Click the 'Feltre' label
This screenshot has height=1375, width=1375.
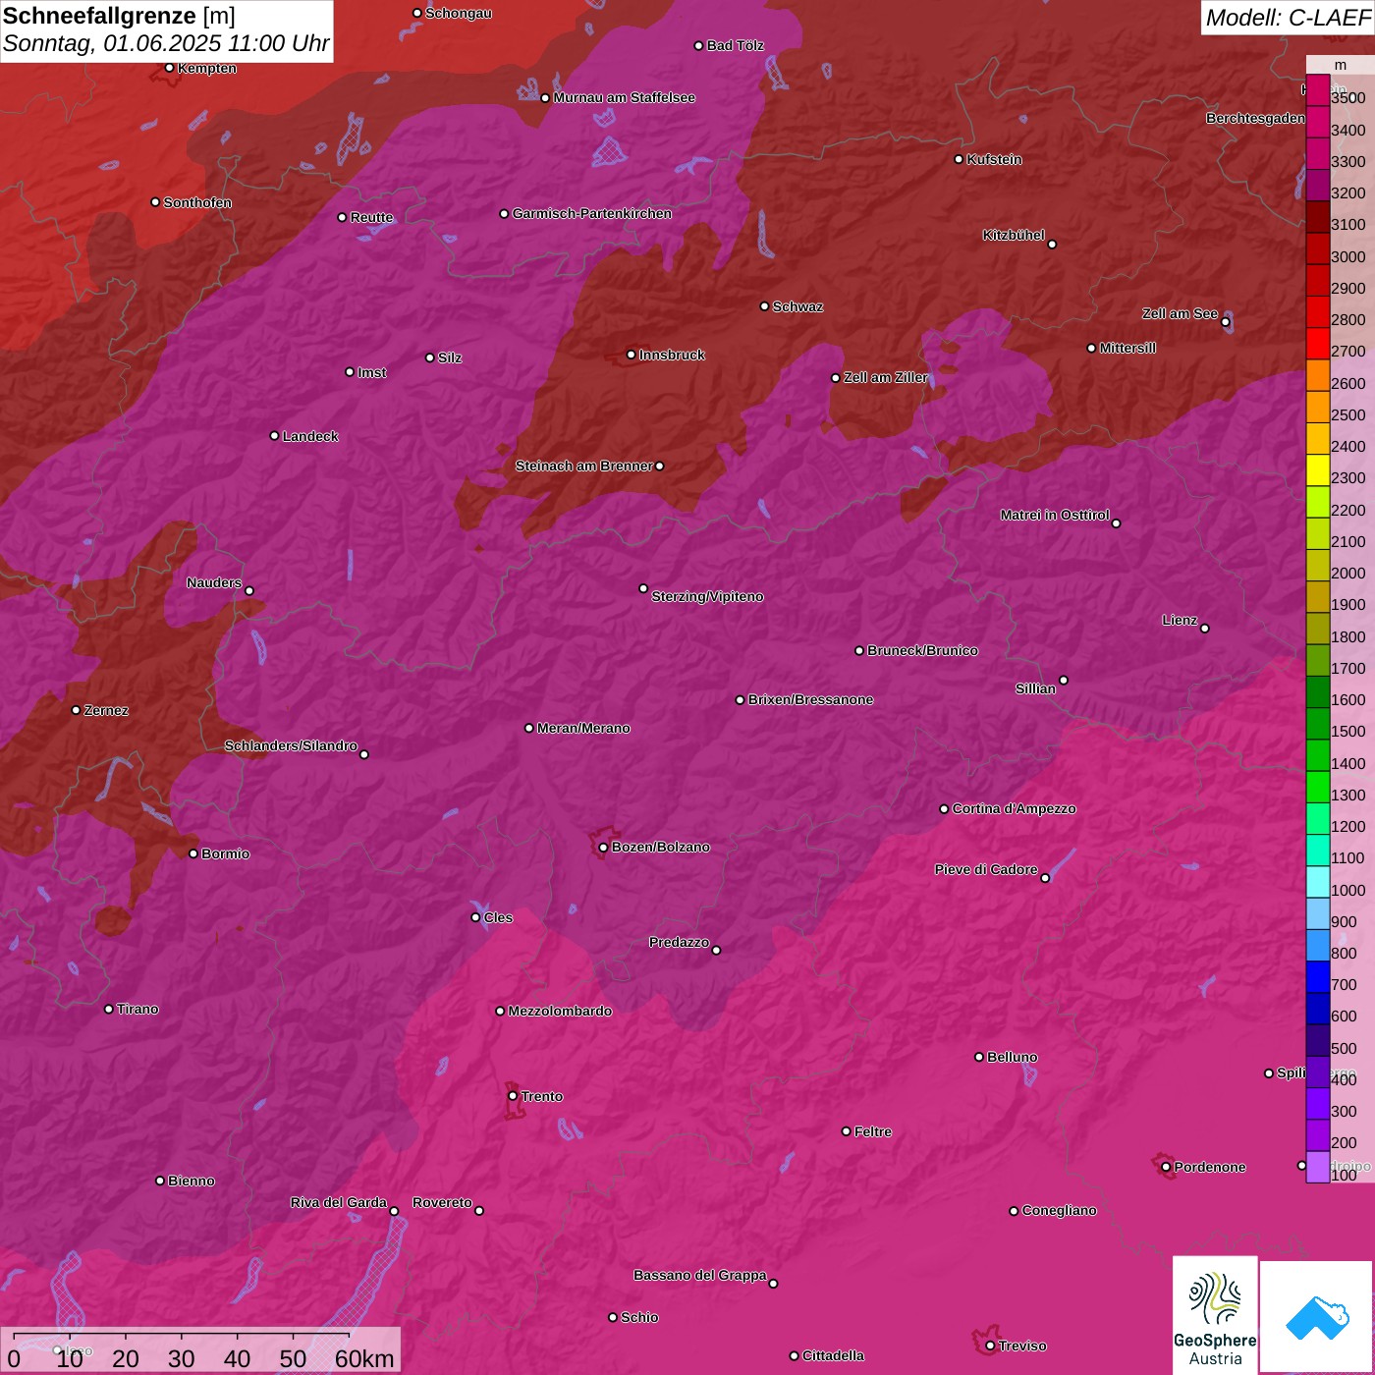click(873, 1131)
